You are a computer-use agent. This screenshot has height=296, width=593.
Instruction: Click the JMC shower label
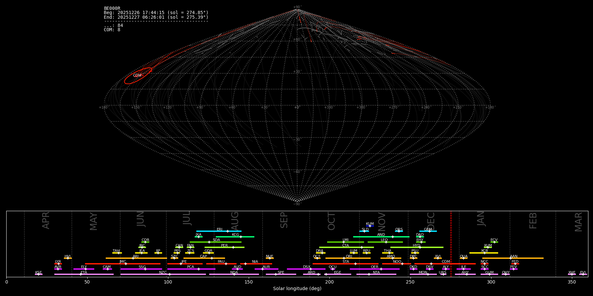coord(123,262)
